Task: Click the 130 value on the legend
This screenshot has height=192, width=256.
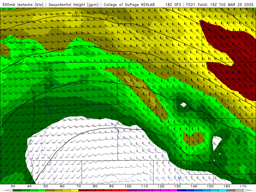Action: pos(177,186)
